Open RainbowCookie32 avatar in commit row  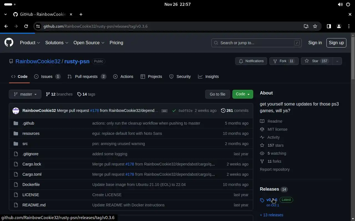point(16,110)
